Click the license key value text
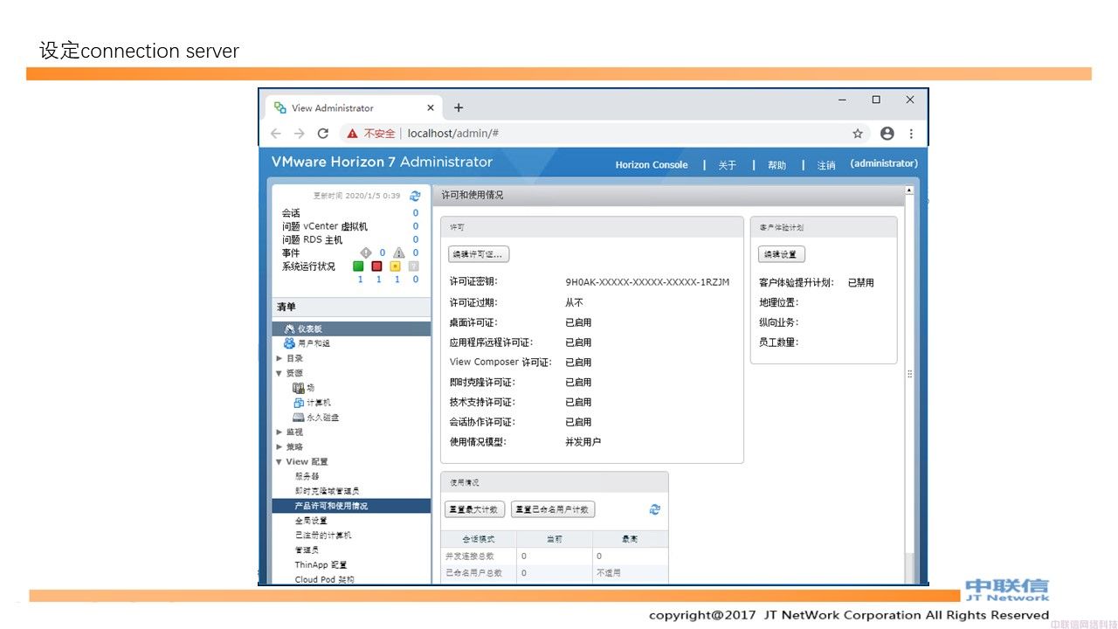This screenshot has width=1118, height=629. click(647, 282)
